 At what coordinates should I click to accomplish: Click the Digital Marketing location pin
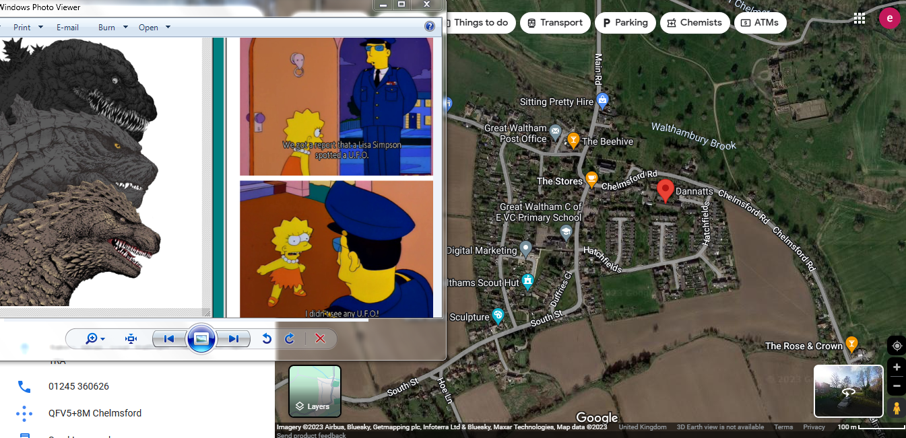tap(526, 250)
